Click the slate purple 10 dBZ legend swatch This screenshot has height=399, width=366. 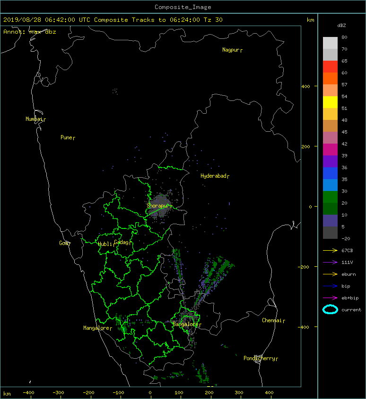[x=330, y=220]
